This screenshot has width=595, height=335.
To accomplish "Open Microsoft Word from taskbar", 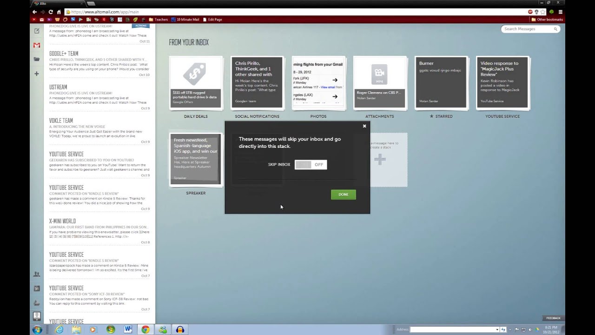I will 128,329.
